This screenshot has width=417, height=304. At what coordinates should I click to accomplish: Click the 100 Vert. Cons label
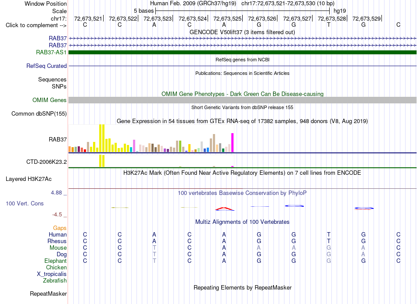(x=25, y=203)
